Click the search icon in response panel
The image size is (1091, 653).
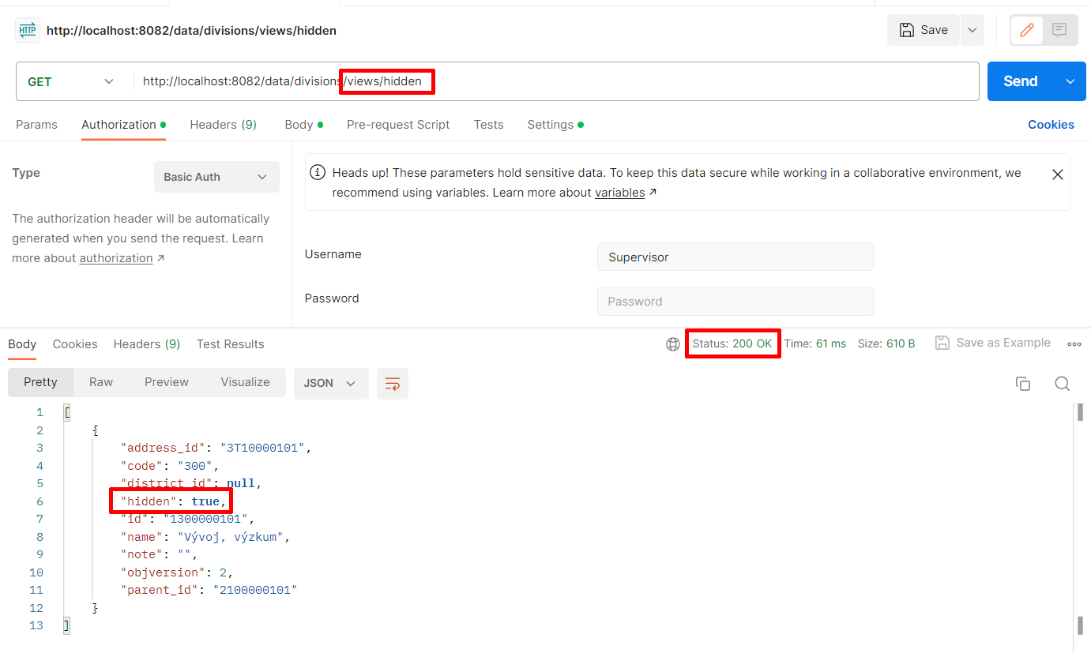[1063, 384]
